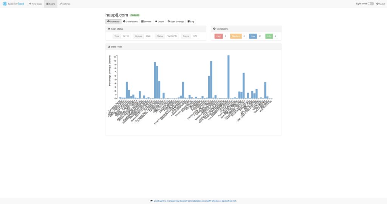Click the Unique value 1846
387x204 pixels.
tap(148, 36)
